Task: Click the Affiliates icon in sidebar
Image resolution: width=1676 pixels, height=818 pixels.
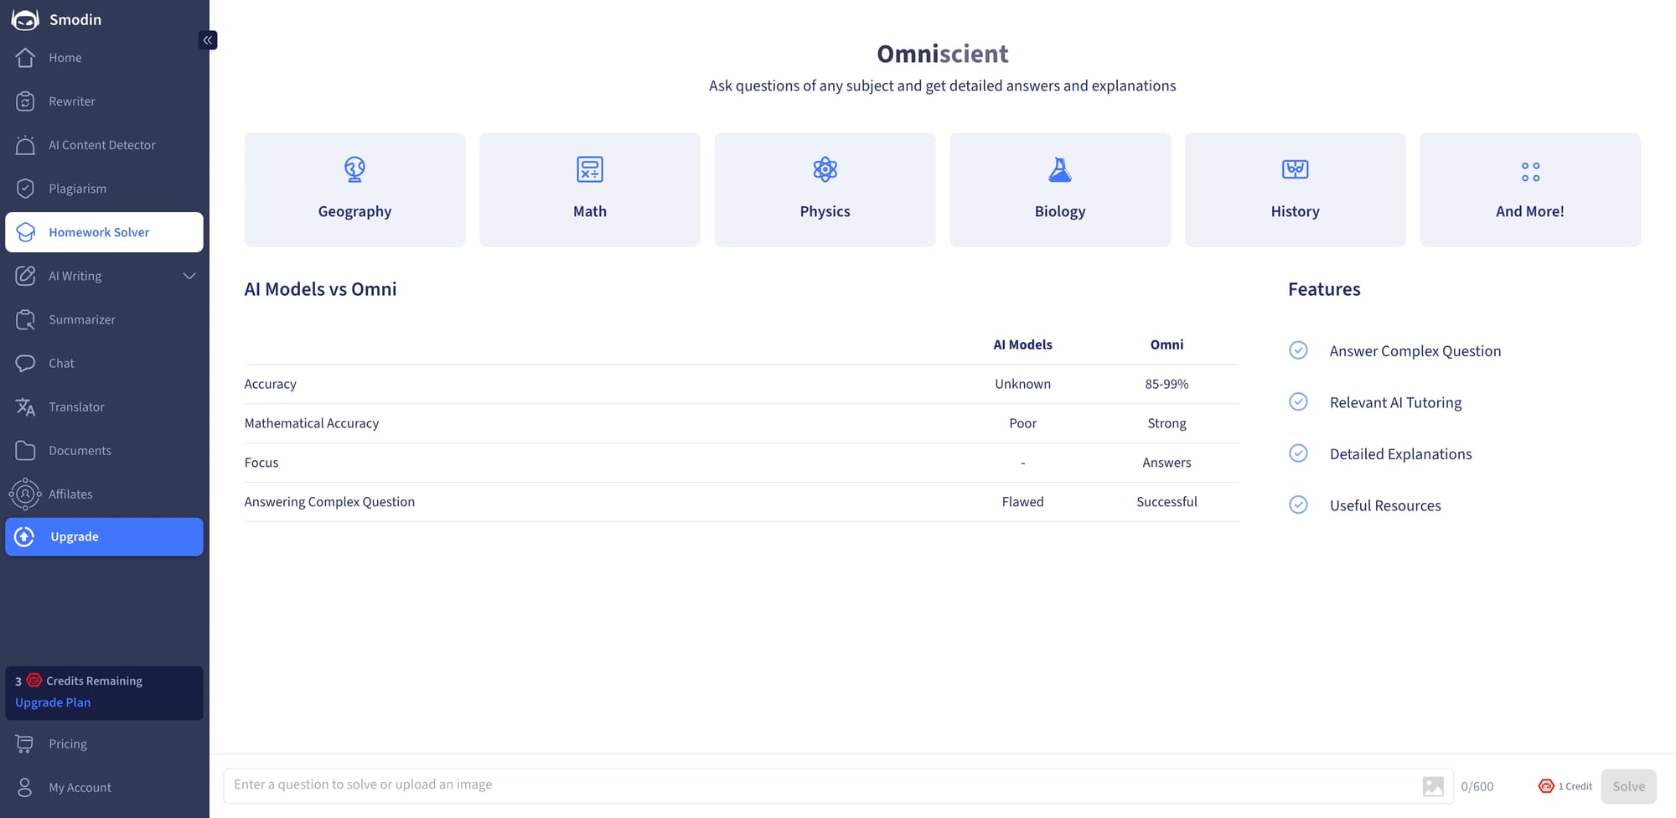Action: pyautogui.click(x=25, y=494)
